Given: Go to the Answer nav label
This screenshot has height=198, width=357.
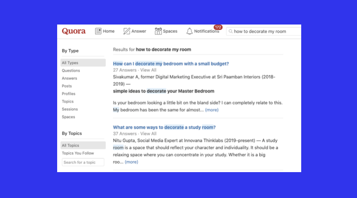Looking at the screenshot, I should pos(139,31).
